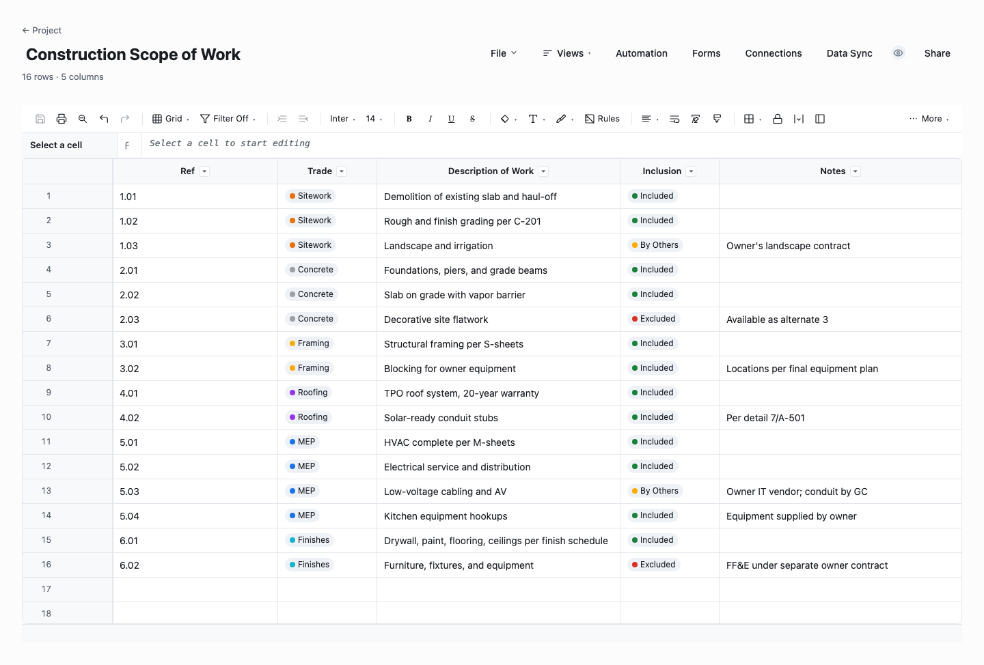Open the cell borders menu
Viewport: 984px width, 665px height.
click(752, 119)
